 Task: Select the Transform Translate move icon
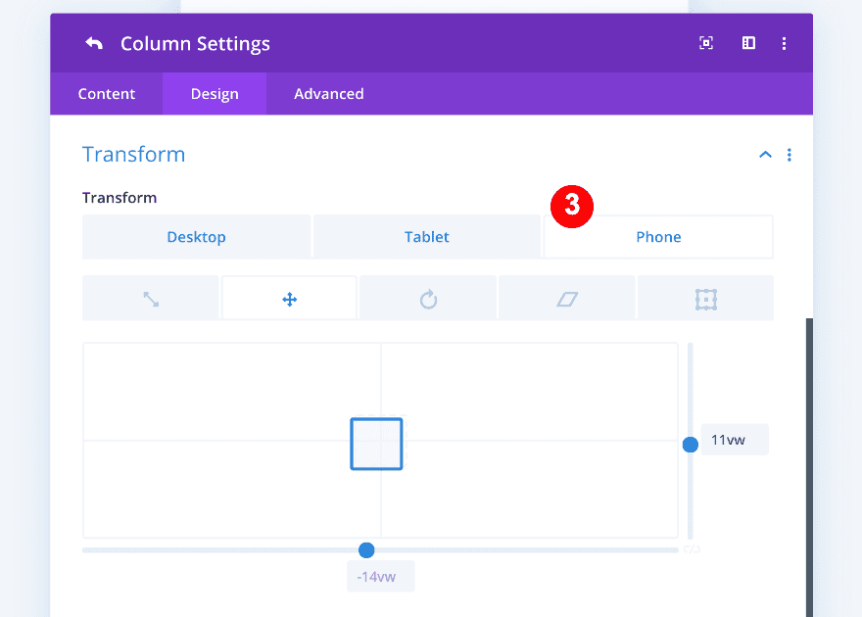(x=289, y=299)
